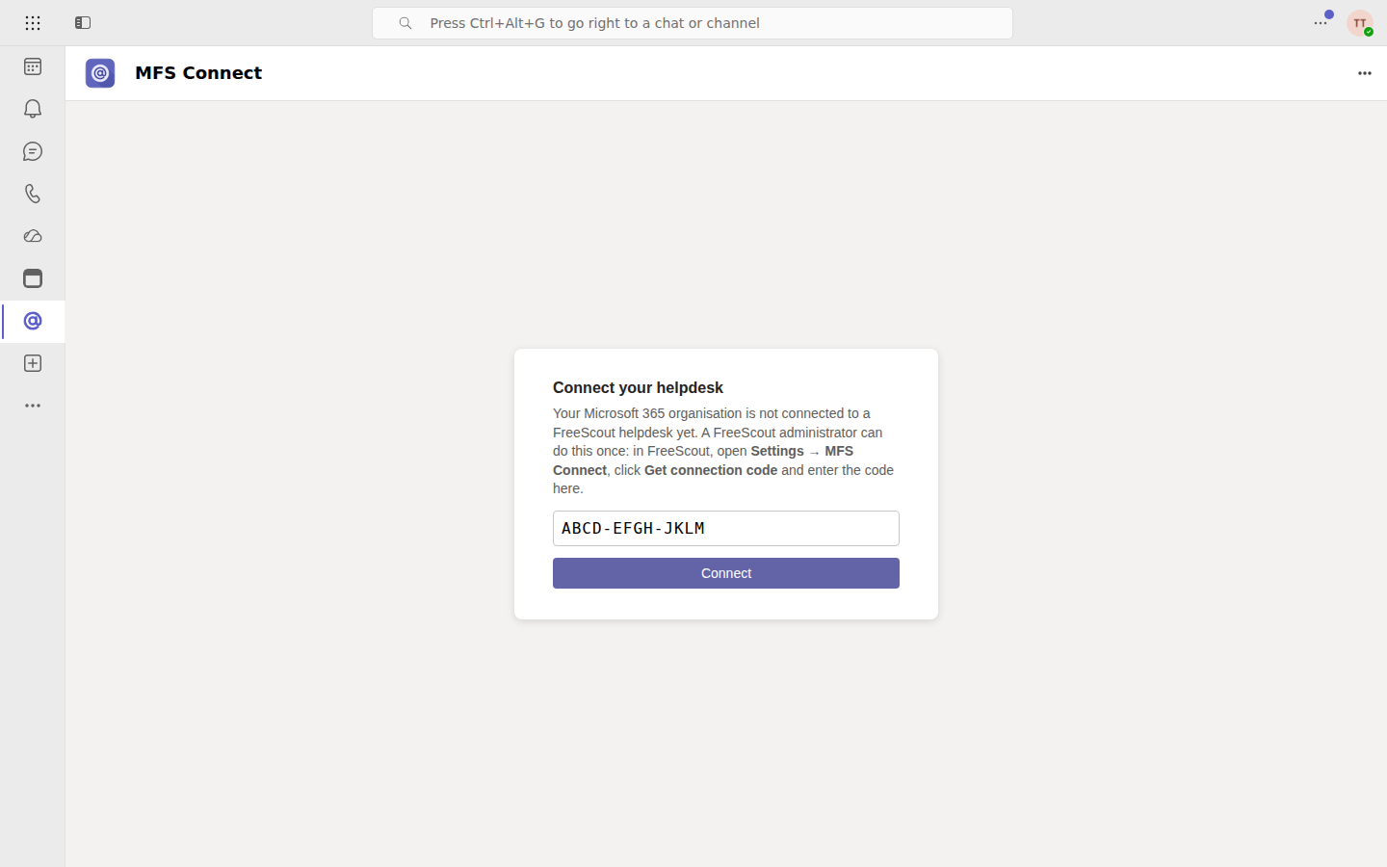This screenshot has height=867, width=1387.
Task: Show more apps ellipsis in sidebar
Action: click(x=33, y=406)
